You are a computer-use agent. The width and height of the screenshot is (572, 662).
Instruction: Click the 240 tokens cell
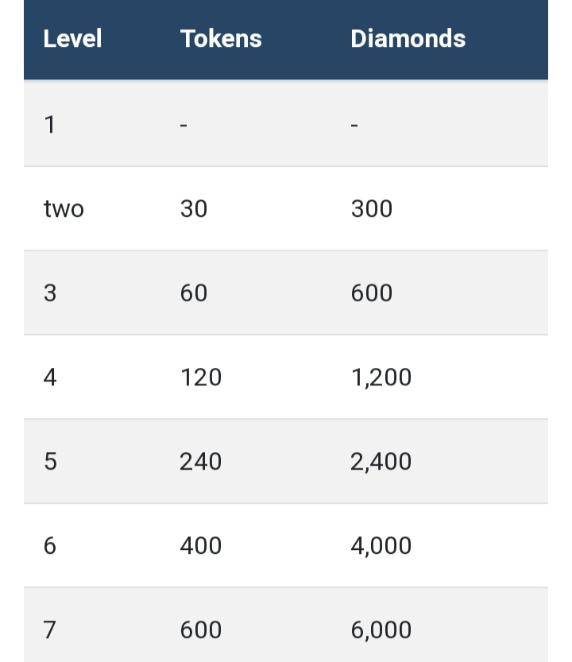(201, 462)
